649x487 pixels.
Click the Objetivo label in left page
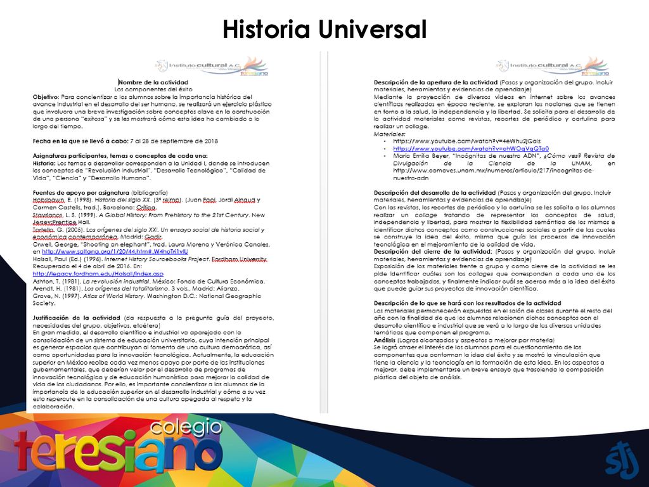pyautogui.click(x=46, y=97)
